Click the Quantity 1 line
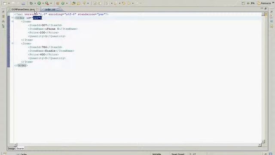Image resolution: width=275 pixels, height=155 pixels. 47,36
